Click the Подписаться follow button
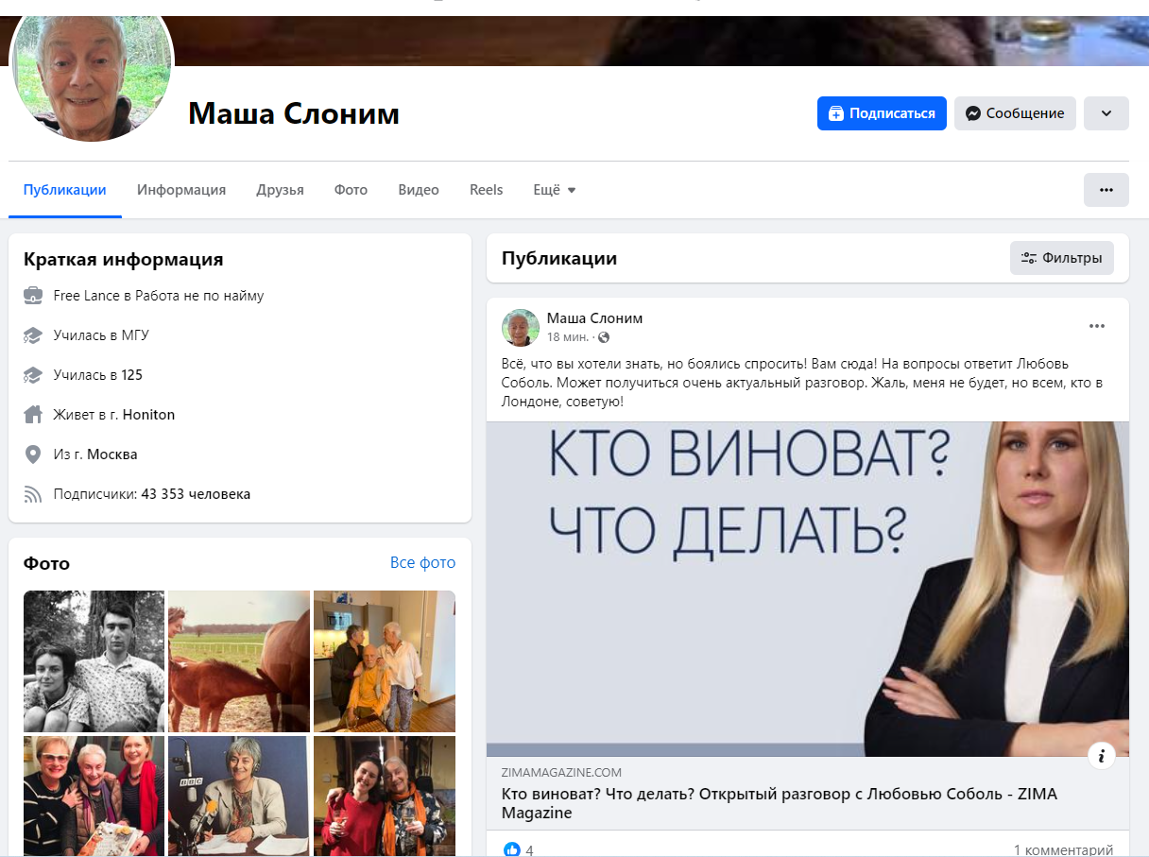The width and height of the screenshot is (1149, 857). click(882, 113)
